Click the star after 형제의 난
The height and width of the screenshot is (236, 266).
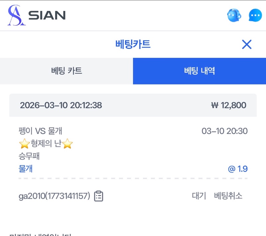click(67, 144)
